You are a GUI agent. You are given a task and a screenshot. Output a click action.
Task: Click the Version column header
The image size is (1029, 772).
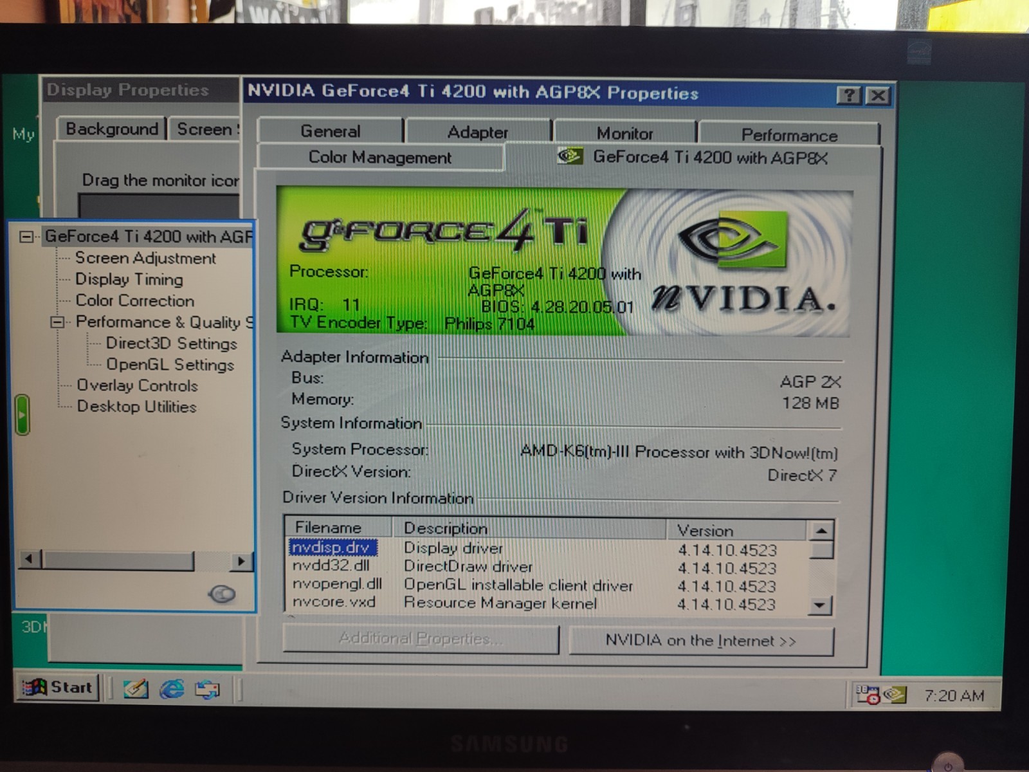point(736,530)
